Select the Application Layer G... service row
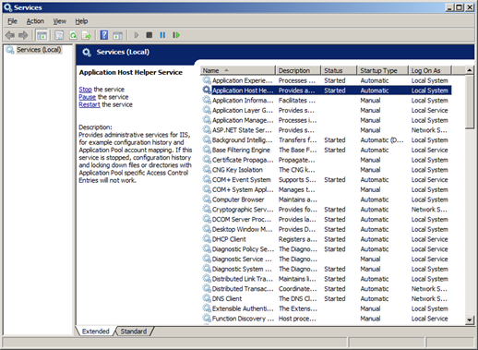 coord(327,110)
